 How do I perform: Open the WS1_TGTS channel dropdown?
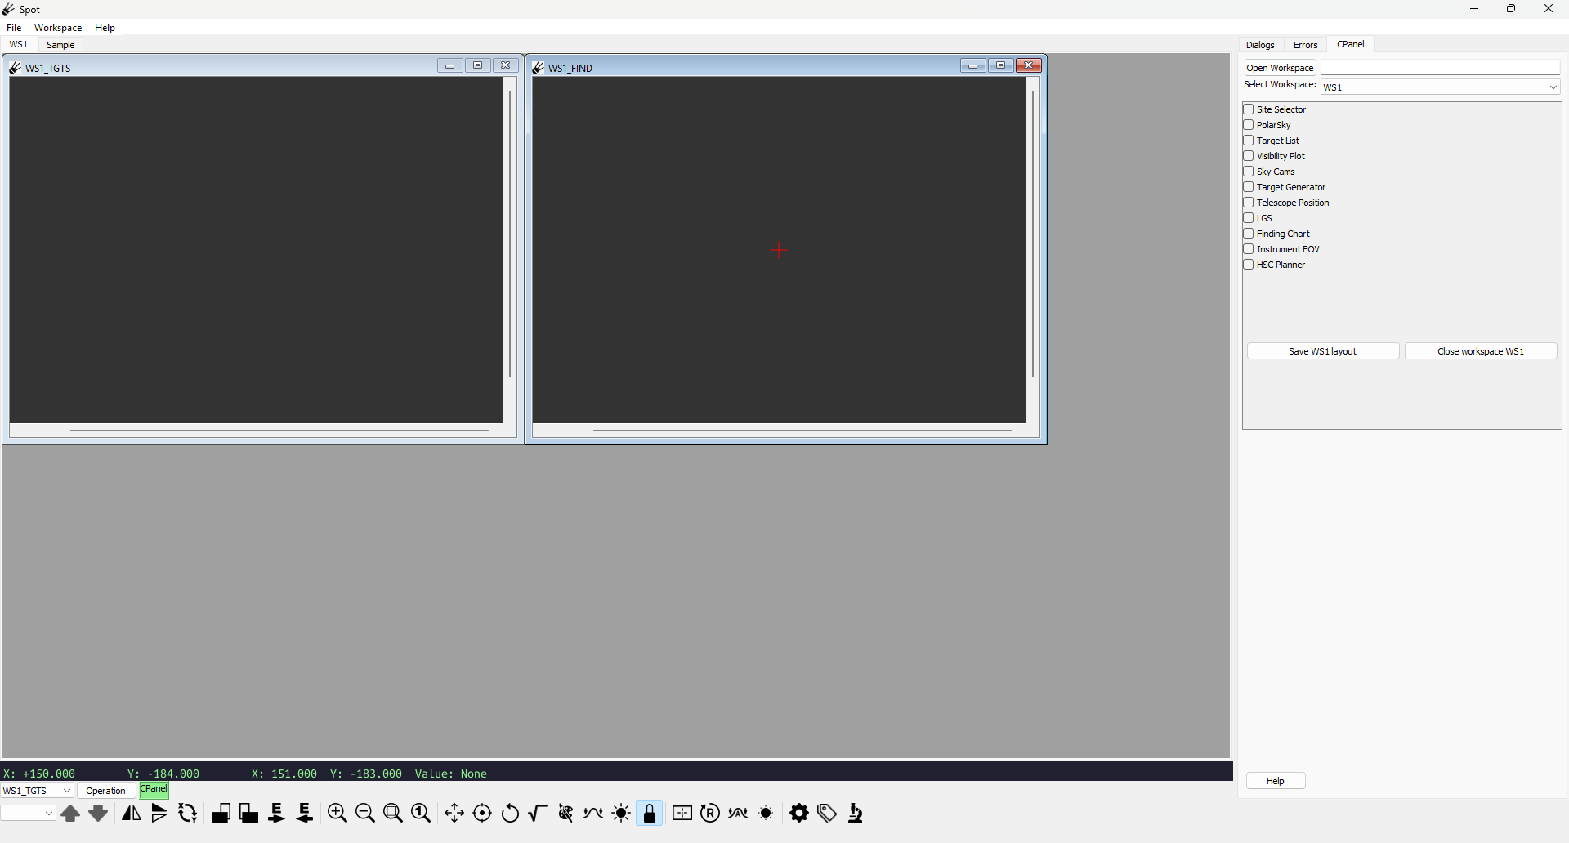(38, 791)
